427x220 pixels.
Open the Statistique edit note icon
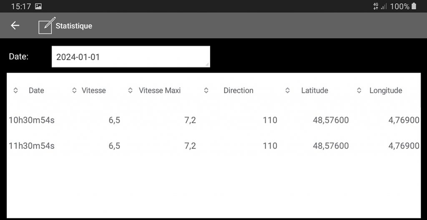(x=47, y=25)
